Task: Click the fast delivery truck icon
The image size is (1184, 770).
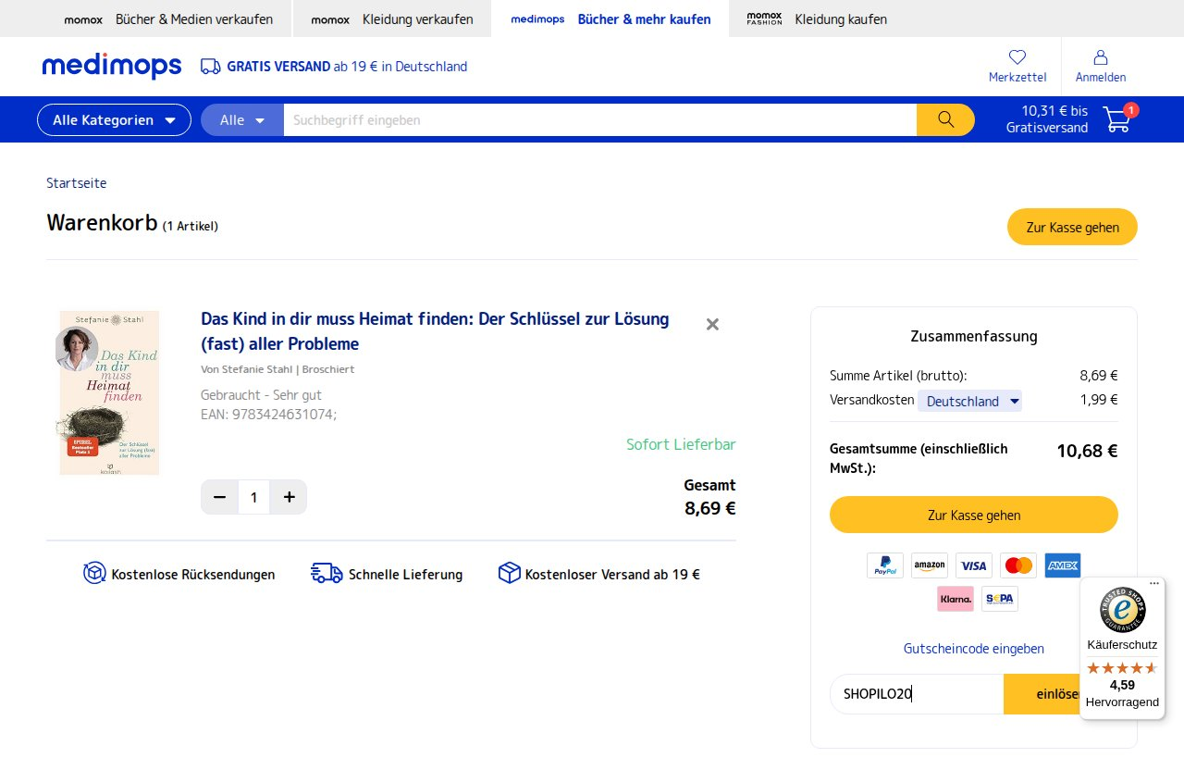Action: tap(327, 574)
